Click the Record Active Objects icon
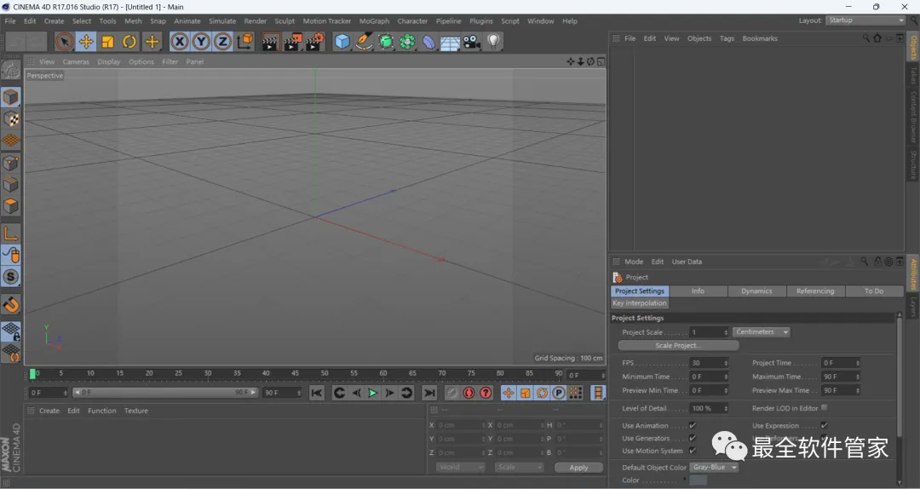The height and width of the screenshot is (489, 920). pos(452,393)
